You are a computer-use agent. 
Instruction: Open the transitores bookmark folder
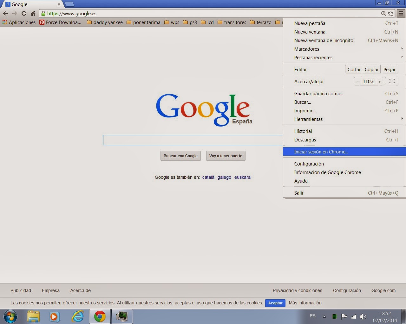[x=232, y=22]
